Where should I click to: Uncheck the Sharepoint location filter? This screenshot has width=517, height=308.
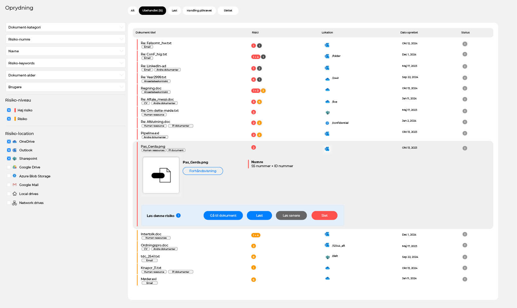pos(9,158)
